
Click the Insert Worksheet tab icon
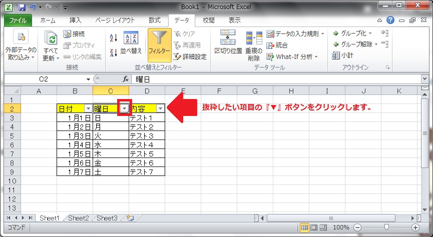click(130, 218)
